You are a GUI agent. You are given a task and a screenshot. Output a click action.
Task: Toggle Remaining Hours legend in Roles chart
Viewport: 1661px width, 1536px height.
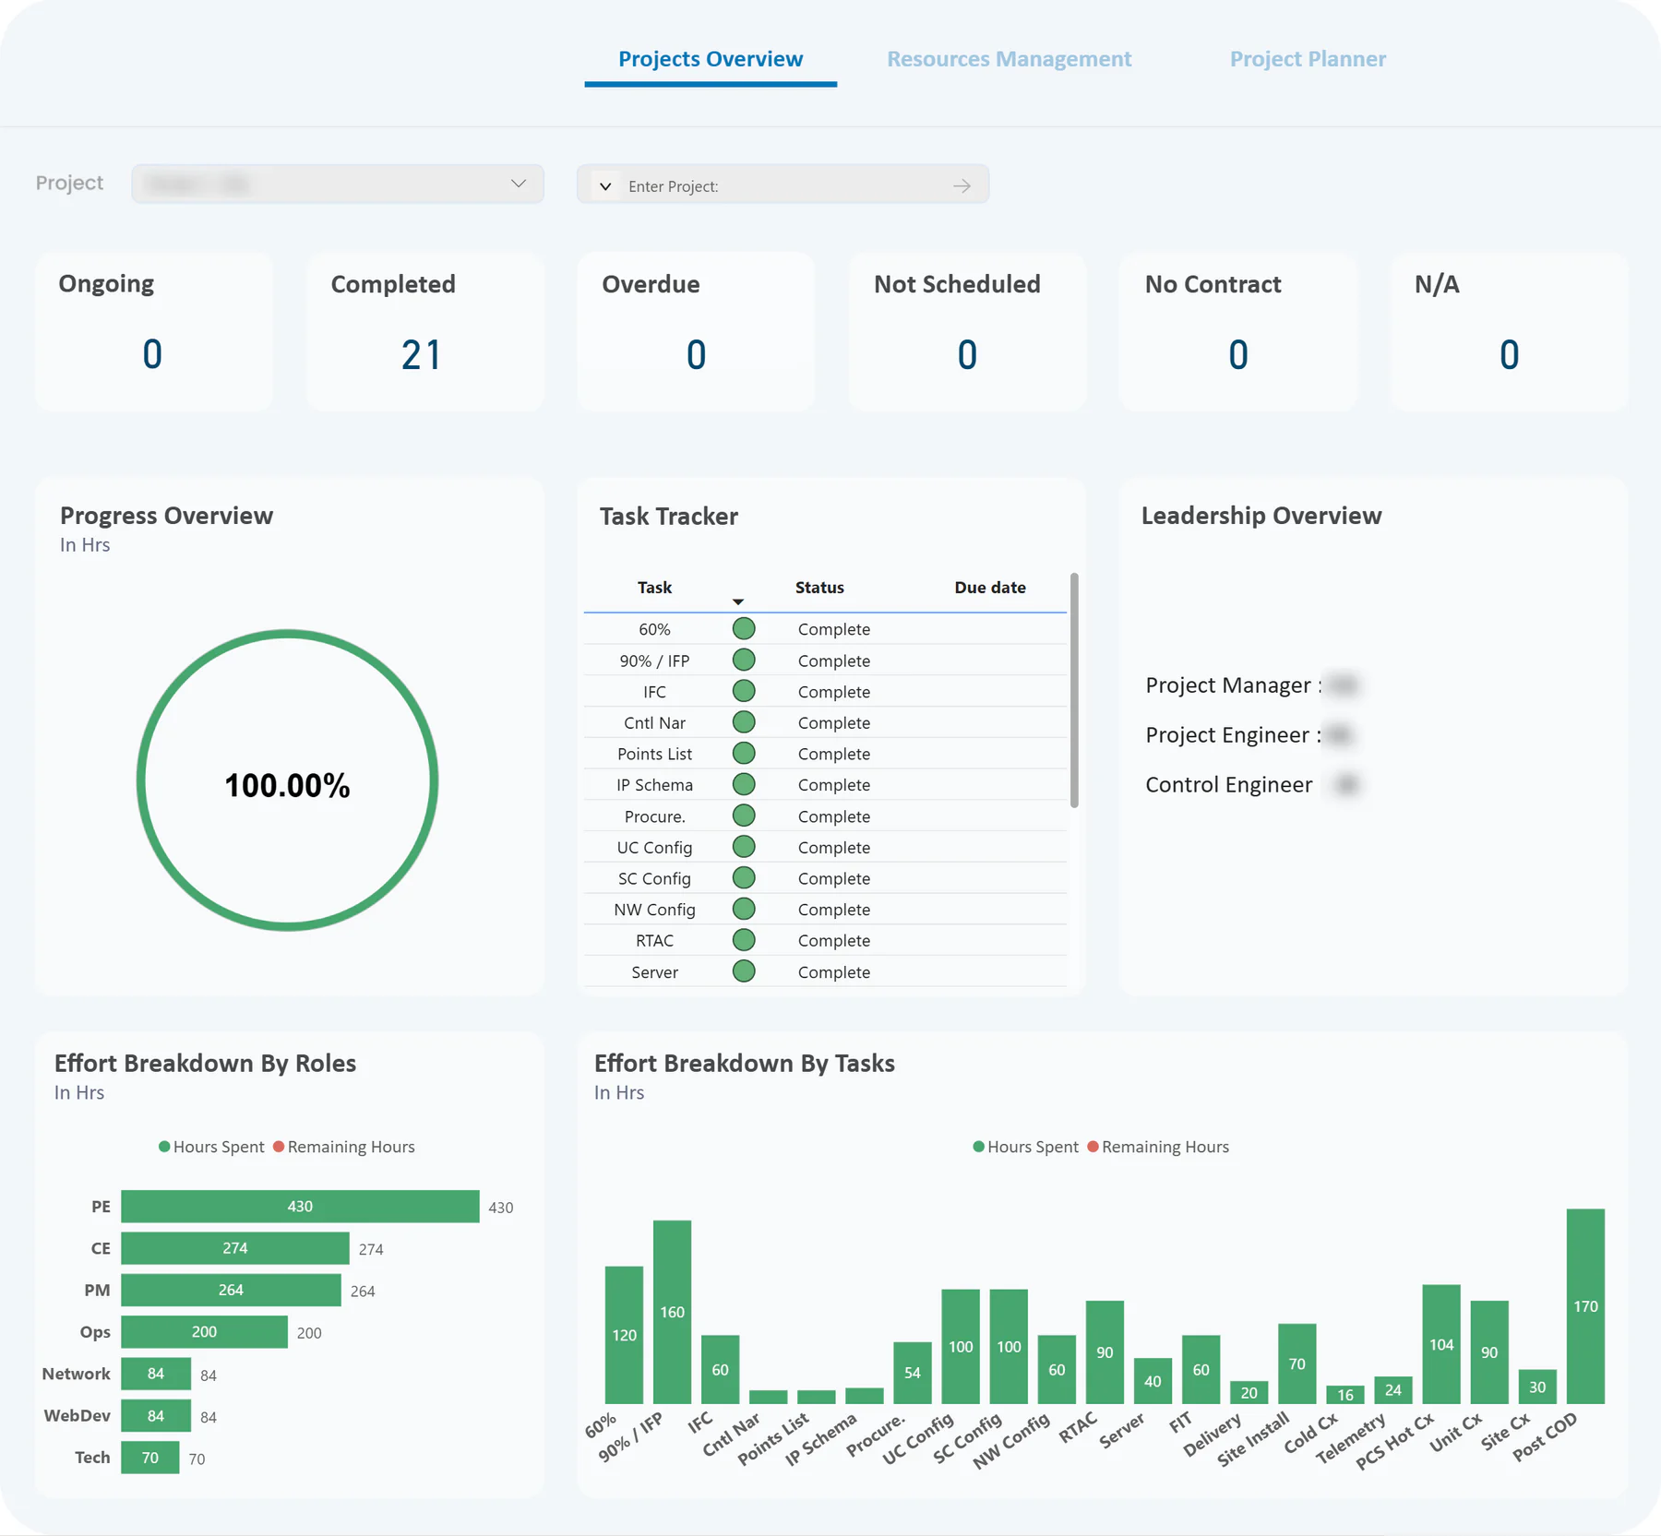click(343, 1147)
